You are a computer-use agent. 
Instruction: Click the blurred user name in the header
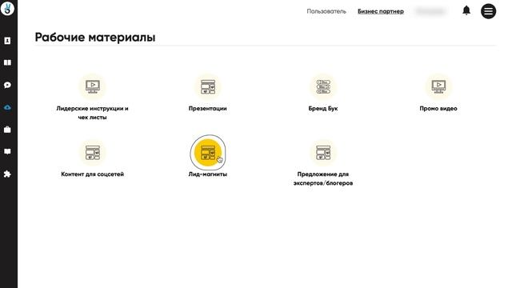(430, 11)
